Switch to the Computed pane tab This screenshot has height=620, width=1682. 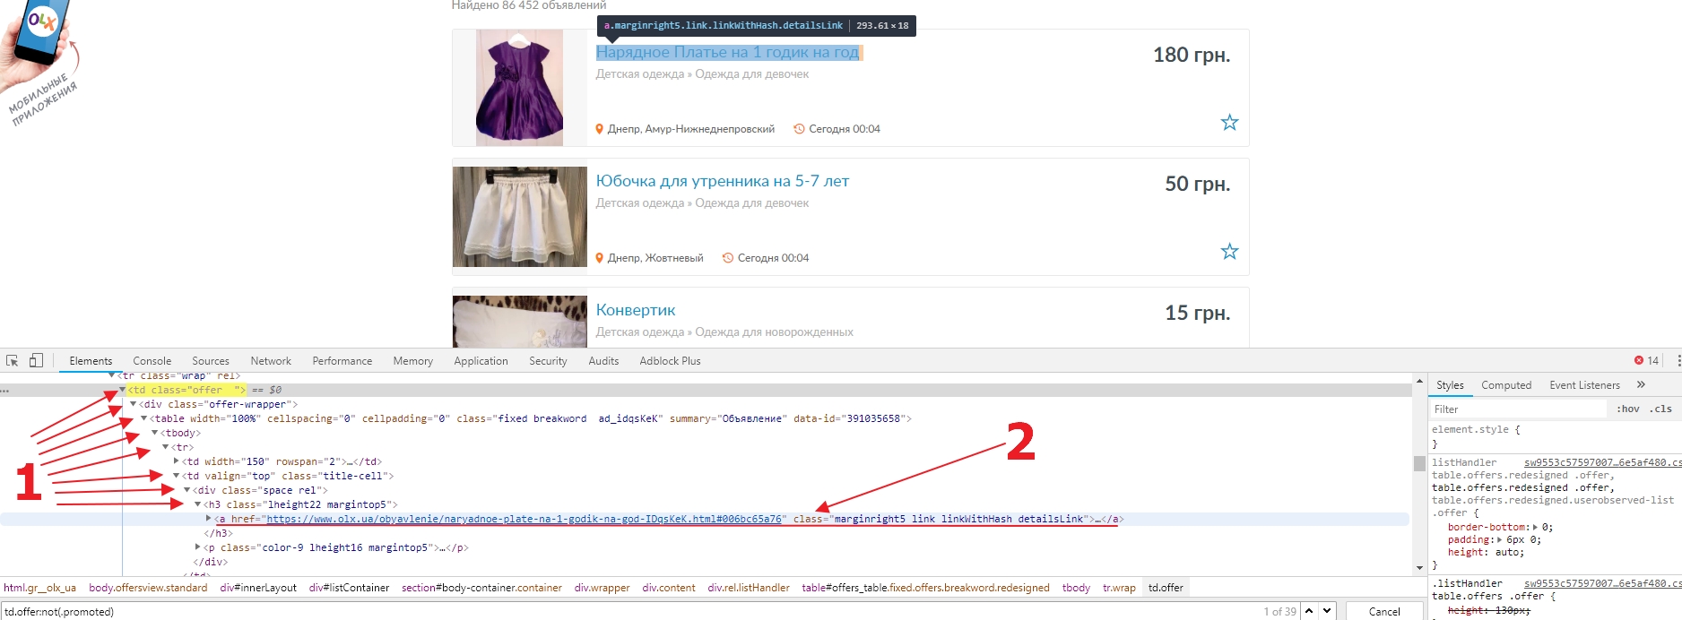tap(1506, 384)
